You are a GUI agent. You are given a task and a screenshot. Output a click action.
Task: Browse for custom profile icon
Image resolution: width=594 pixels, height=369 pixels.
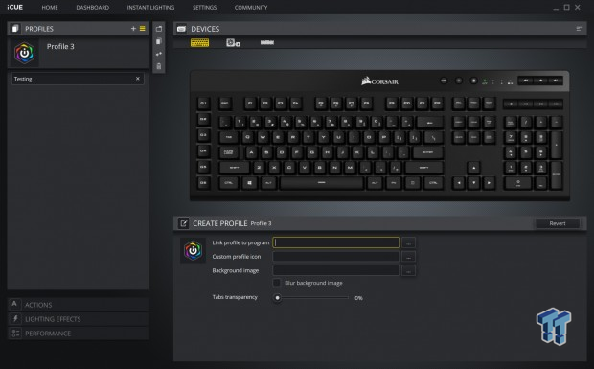point(408,257)
